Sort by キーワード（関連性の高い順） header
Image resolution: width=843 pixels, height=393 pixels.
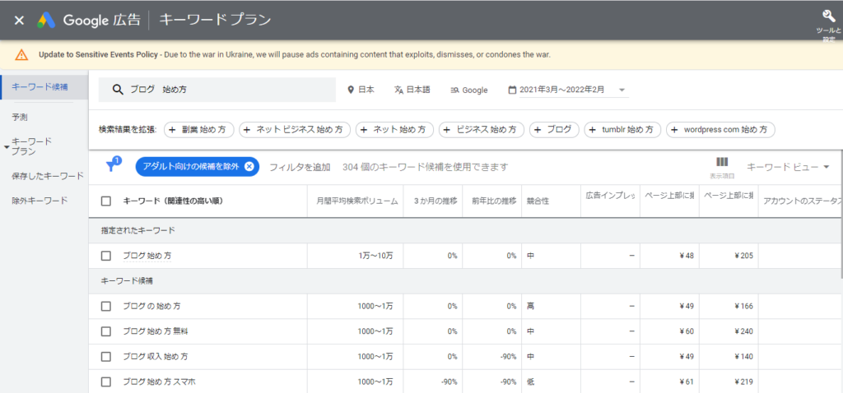[173, 201]
